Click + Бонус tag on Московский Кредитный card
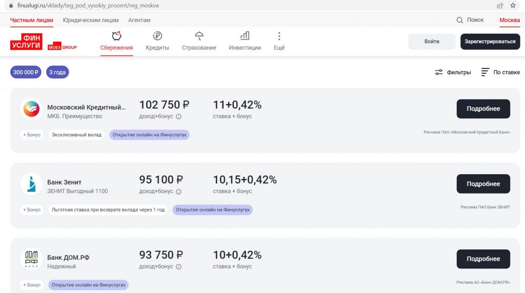Viewport: 525px width, 293px height. [x=32, y=135]
